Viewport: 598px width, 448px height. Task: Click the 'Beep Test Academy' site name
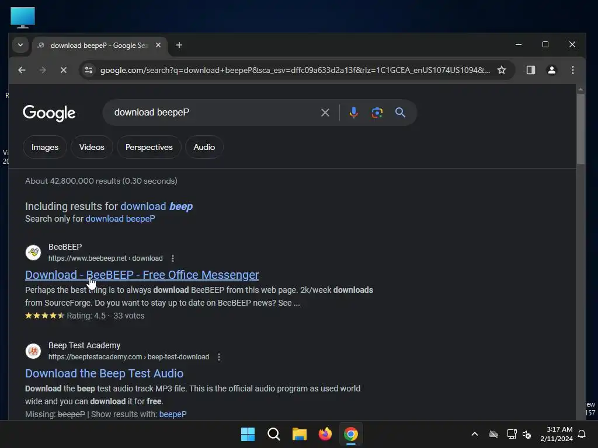coord(84,345)
